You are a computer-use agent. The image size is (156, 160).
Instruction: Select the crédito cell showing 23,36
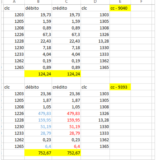[x=66, y=94]
